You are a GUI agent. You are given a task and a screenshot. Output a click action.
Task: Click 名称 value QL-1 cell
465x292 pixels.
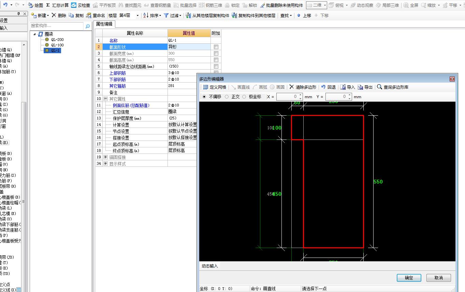pyautogui.click(x=189, y=40)
